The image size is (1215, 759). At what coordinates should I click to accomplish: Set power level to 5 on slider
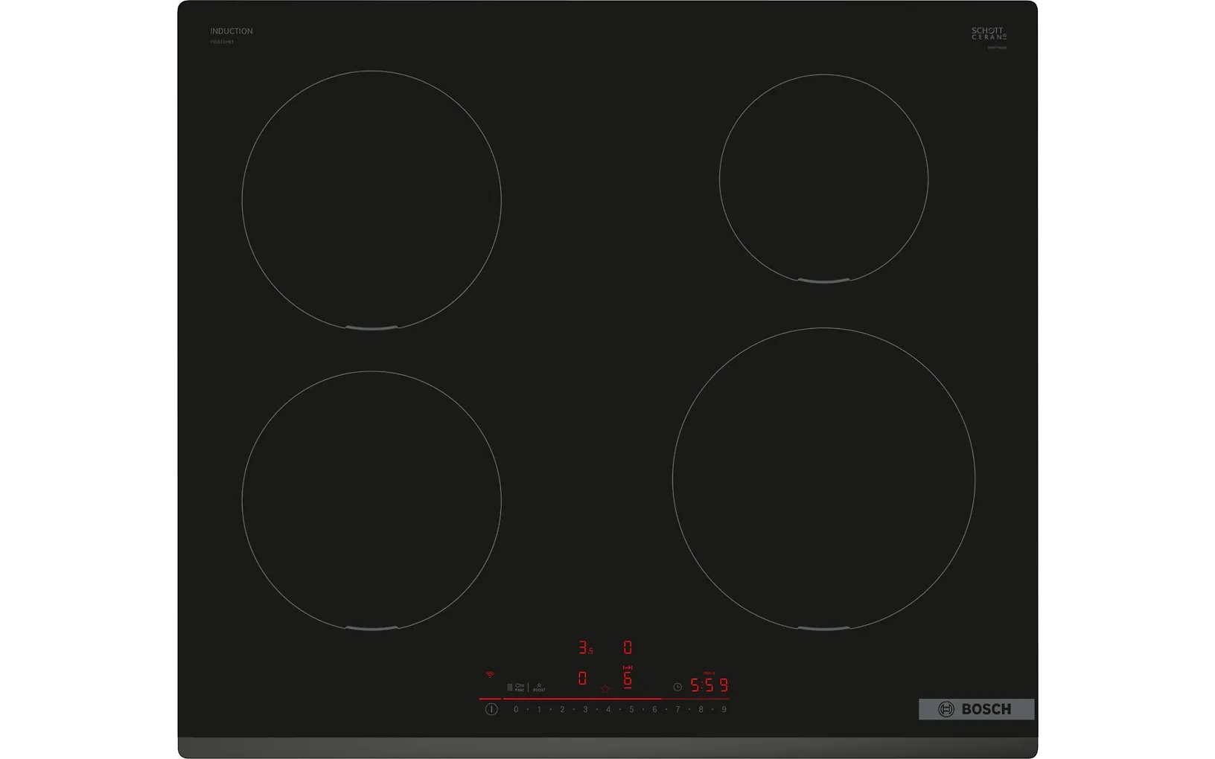coord(631,710)
